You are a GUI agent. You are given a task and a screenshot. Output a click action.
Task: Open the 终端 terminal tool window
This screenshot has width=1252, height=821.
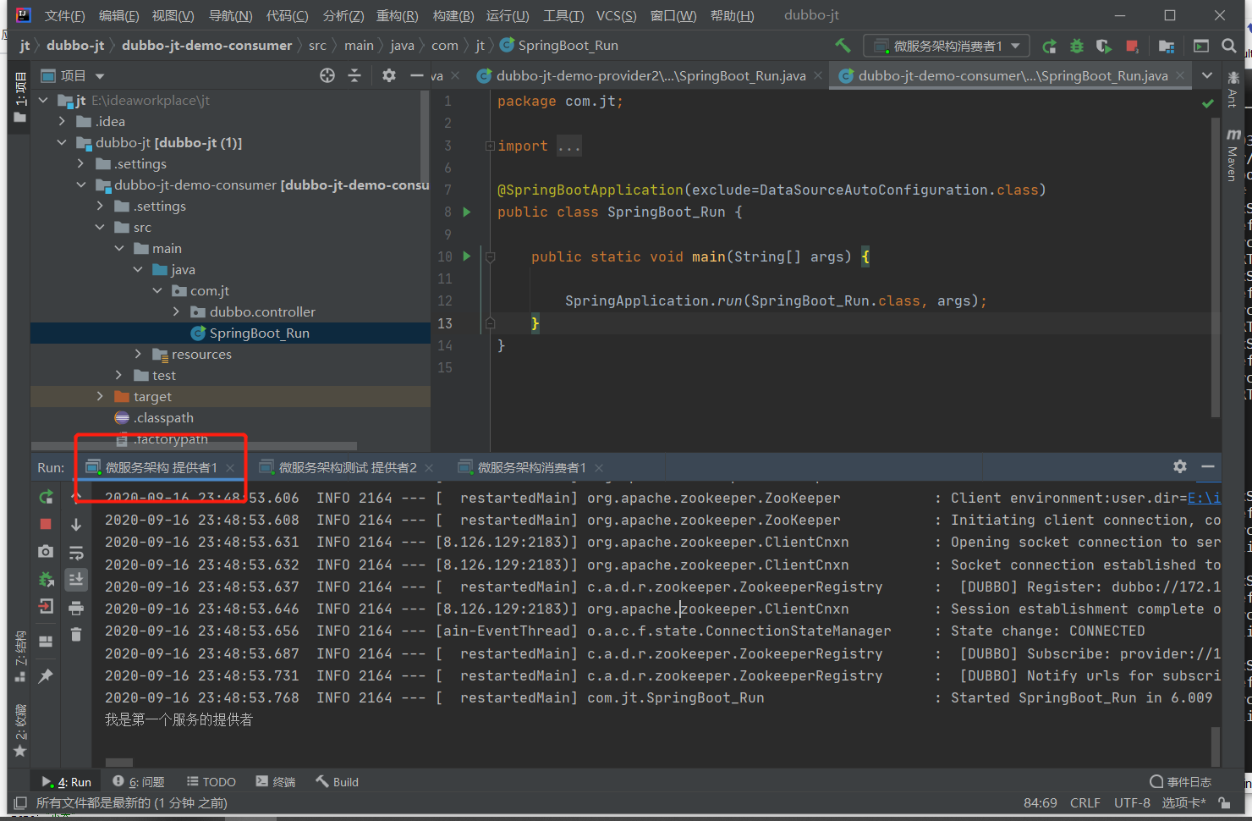pos(276,782)
